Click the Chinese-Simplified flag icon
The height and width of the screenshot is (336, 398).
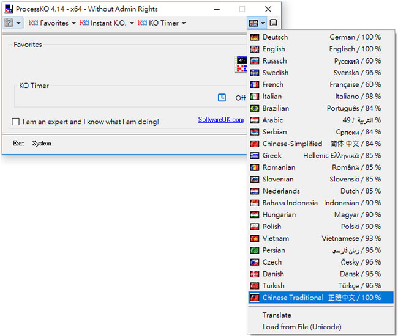[254, 144]
